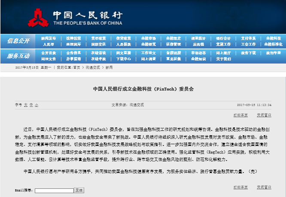The height and width of the screenshot is (197, 286).
Task: Select 金融研究 menu link
Action: [x=149, y=44]
